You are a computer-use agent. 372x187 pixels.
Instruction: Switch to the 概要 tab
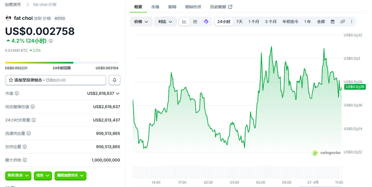[138, 7]
